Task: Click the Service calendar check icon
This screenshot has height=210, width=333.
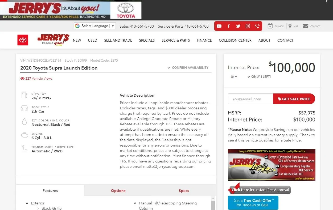Action: pyautogui.click(x=270, y=26)
